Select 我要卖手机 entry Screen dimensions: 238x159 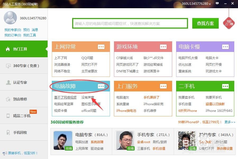(186, 97)
